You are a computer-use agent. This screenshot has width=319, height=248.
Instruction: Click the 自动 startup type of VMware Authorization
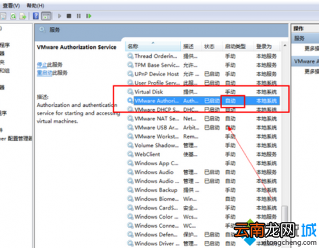tap(230, 101)
